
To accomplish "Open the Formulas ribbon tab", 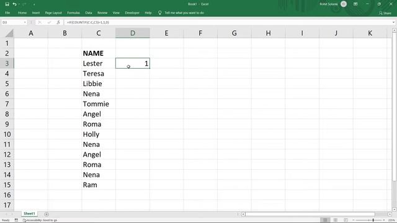I will click(73, 12).
